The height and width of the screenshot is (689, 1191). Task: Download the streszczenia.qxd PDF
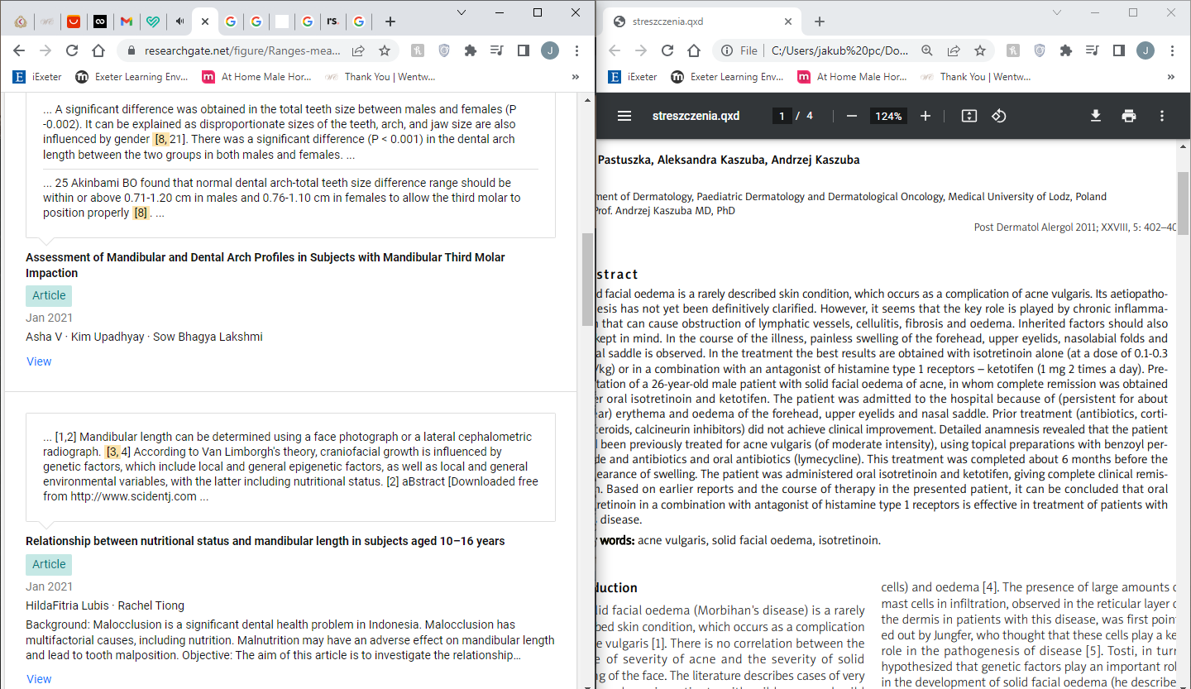tap(1096, 116)
